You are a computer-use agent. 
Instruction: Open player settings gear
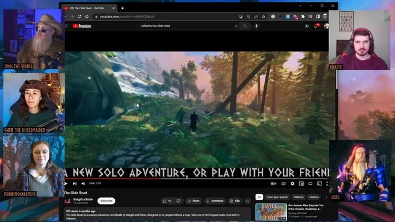point(292,184)
